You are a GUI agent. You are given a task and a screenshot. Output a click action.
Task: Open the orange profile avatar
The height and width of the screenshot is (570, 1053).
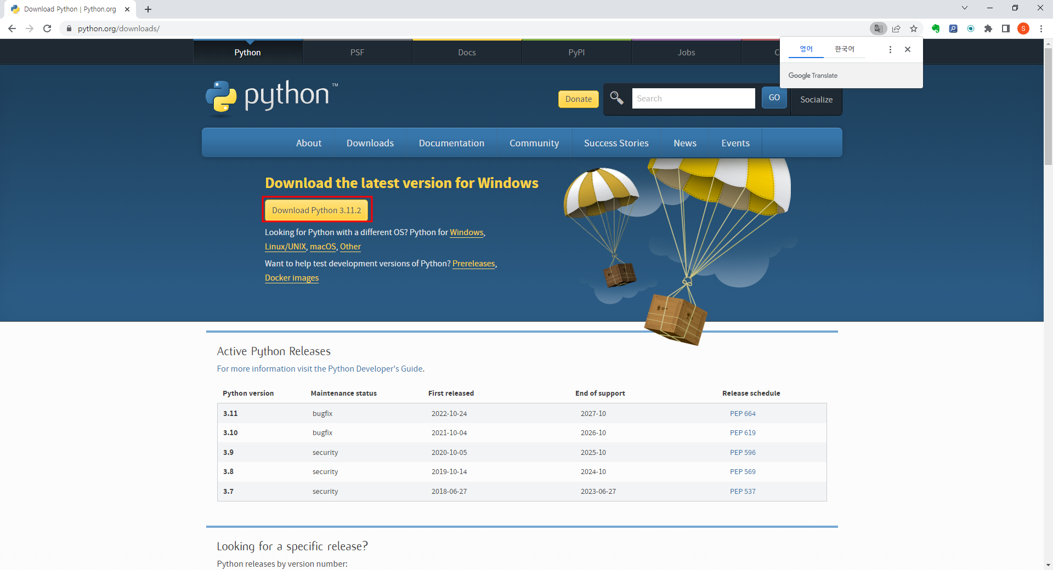1023,29
